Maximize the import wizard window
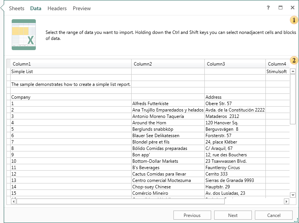 tap(280, 8)
